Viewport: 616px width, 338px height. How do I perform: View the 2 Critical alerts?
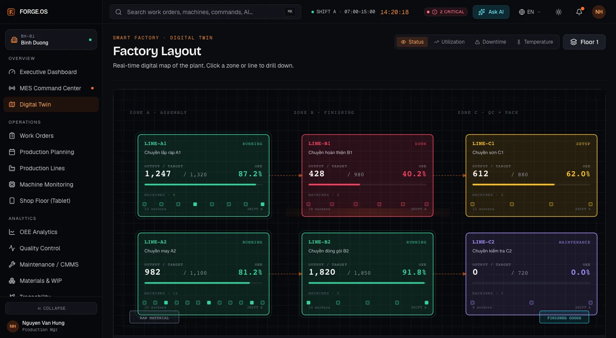(x=446, y=12)
